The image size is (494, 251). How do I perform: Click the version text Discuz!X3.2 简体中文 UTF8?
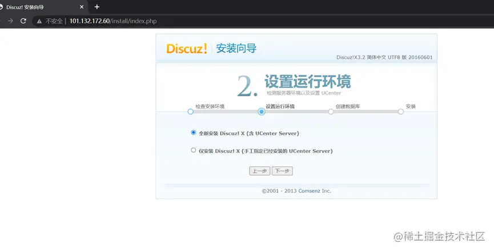(384, 57)
